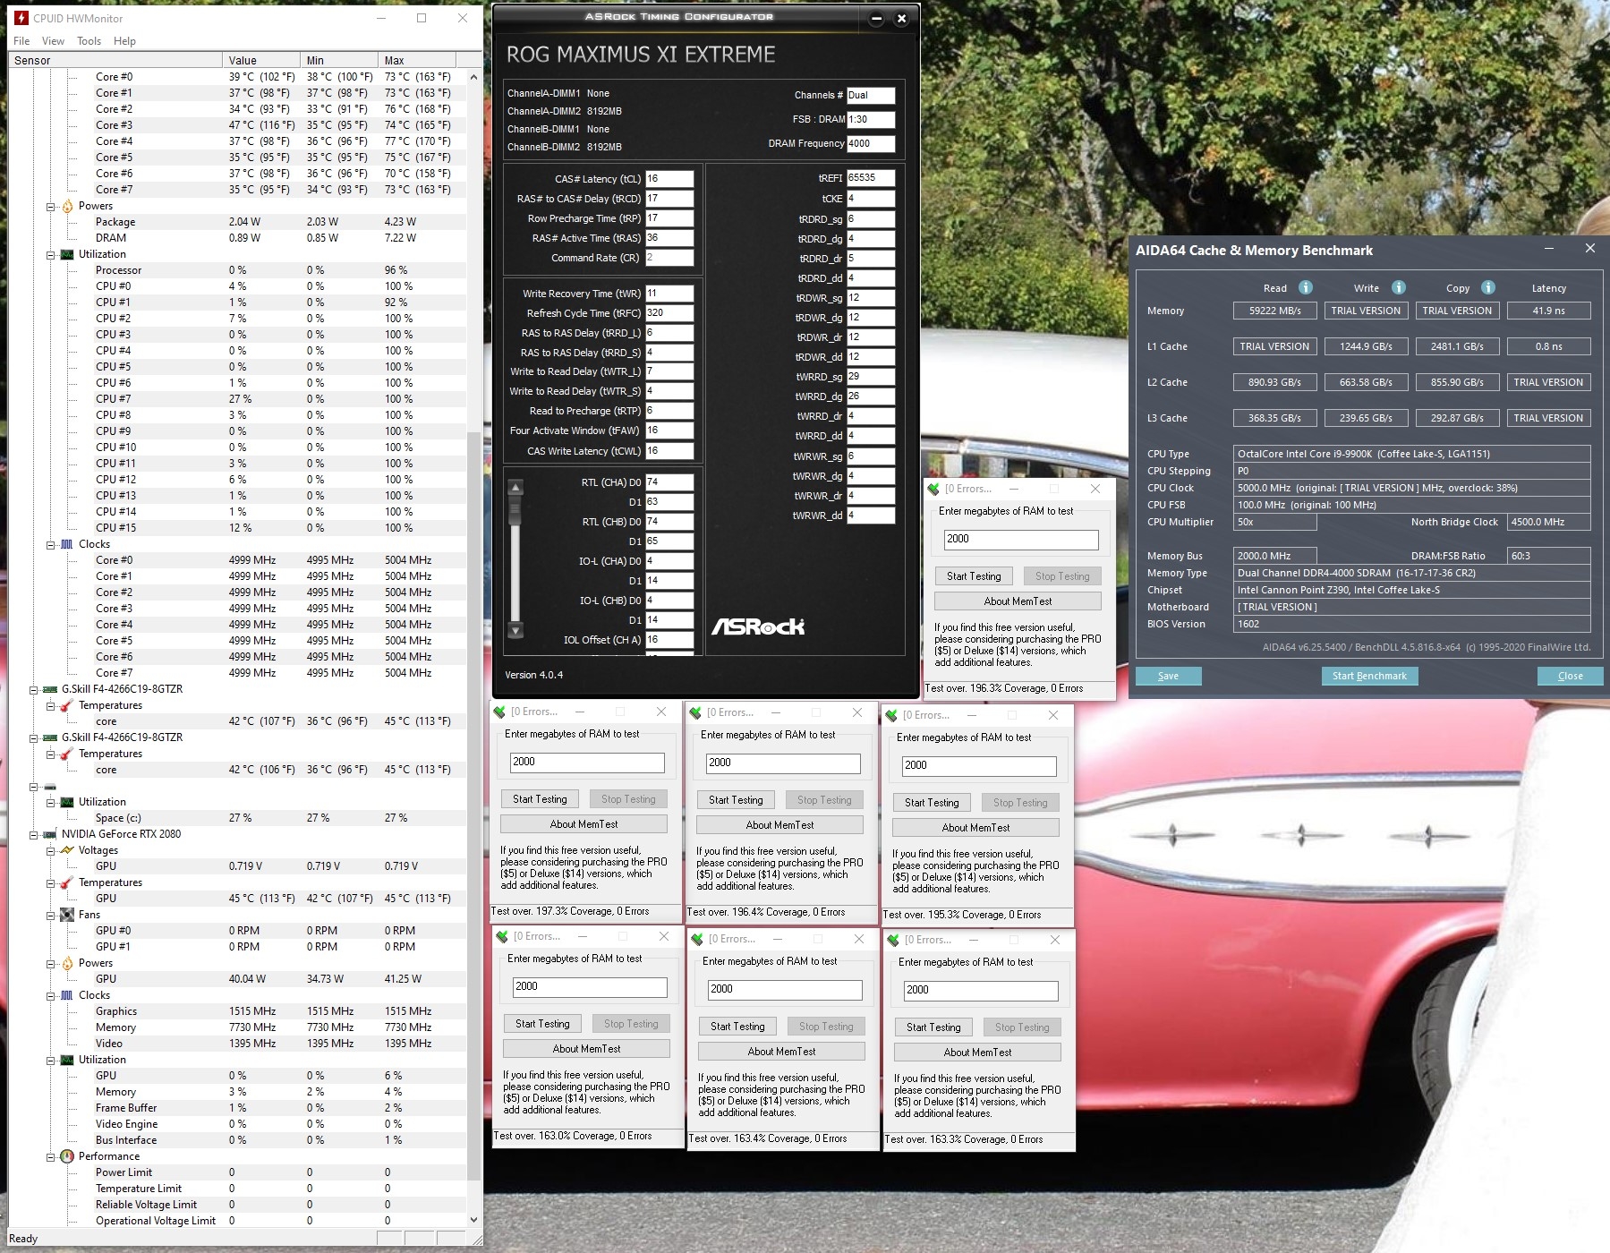Click Start Testing in the 195.3% coverage MemTest
The width and height of the screenshot is (1610, 1253).
[x=932, y=803]
